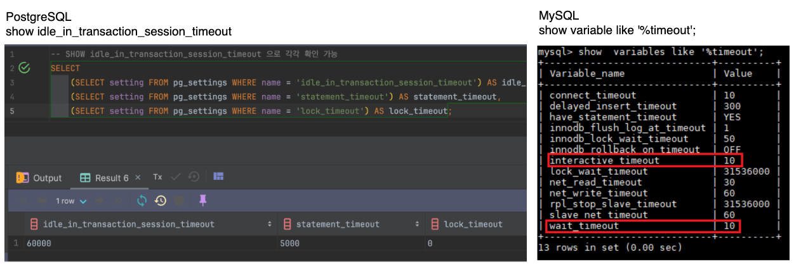Click the lock_timeout column header
The image size is (794, 266).
[x=475, y=224]
